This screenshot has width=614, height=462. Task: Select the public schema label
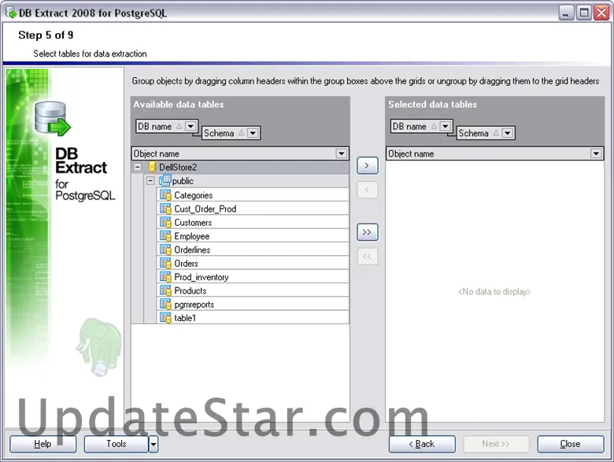[x=183, y=181]
